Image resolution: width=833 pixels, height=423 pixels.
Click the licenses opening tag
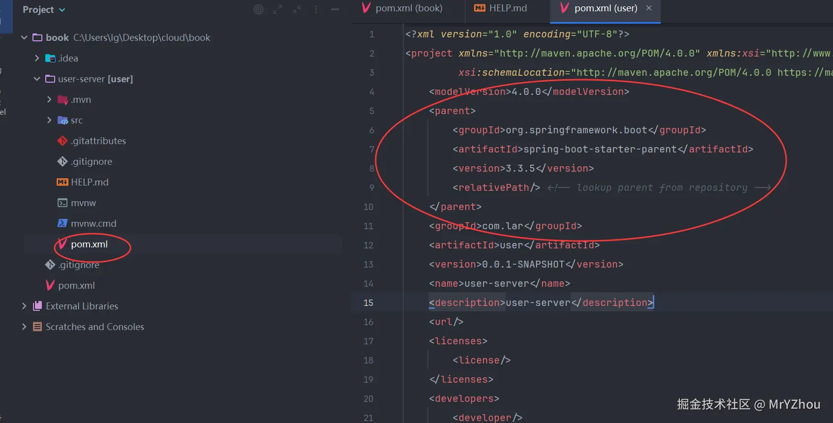pyautogui.click(x=458, y=341)
